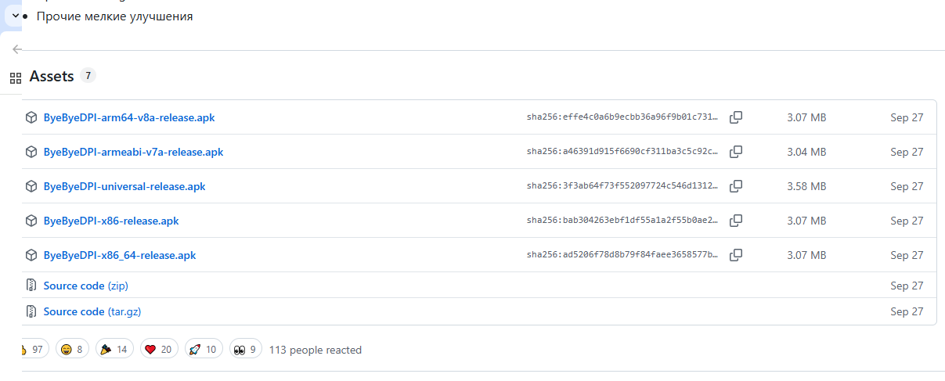Copy SHA256 hash of arm64-v8a APK
This screenshot has height=381, width=945.
[x=736, y=117]
